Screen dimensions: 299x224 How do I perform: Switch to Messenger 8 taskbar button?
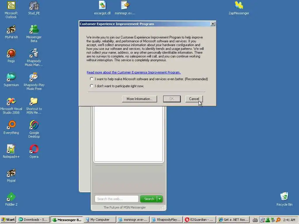coord(67,220)
